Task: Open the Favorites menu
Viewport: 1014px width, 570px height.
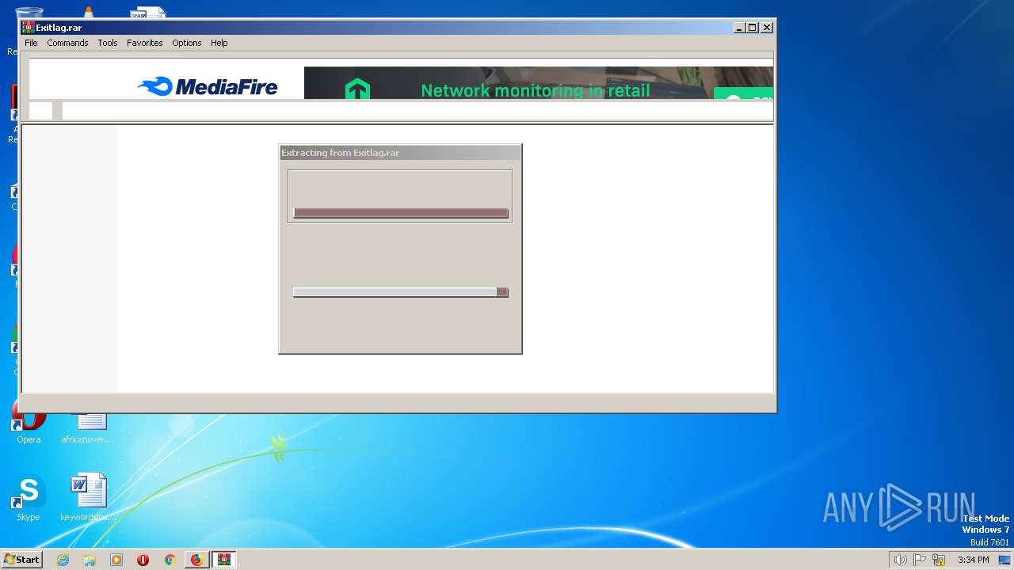Action: (x=145, y=43)
